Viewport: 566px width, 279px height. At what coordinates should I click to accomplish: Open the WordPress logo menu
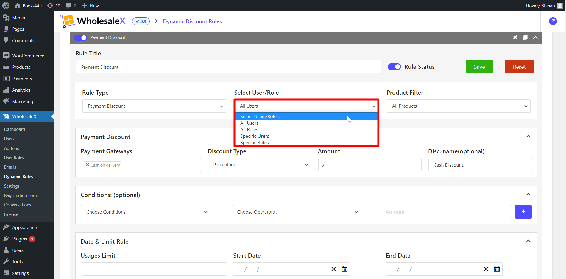tap(6, 6)
